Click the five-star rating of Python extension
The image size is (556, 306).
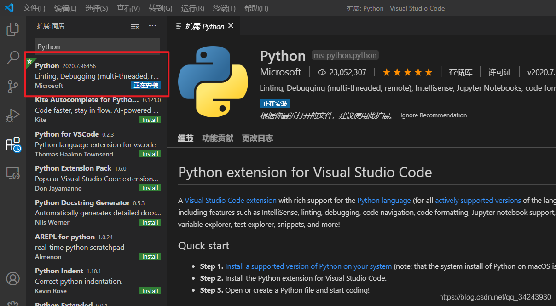click(407, 72)
